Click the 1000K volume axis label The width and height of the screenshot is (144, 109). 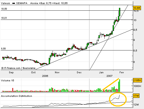point(137,86)
